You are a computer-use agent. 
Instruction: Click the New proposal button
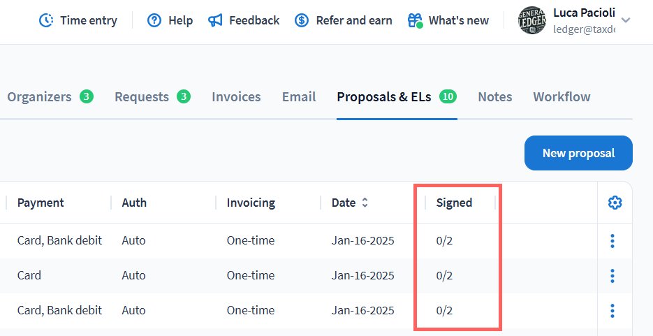click(x=578, y=153)
